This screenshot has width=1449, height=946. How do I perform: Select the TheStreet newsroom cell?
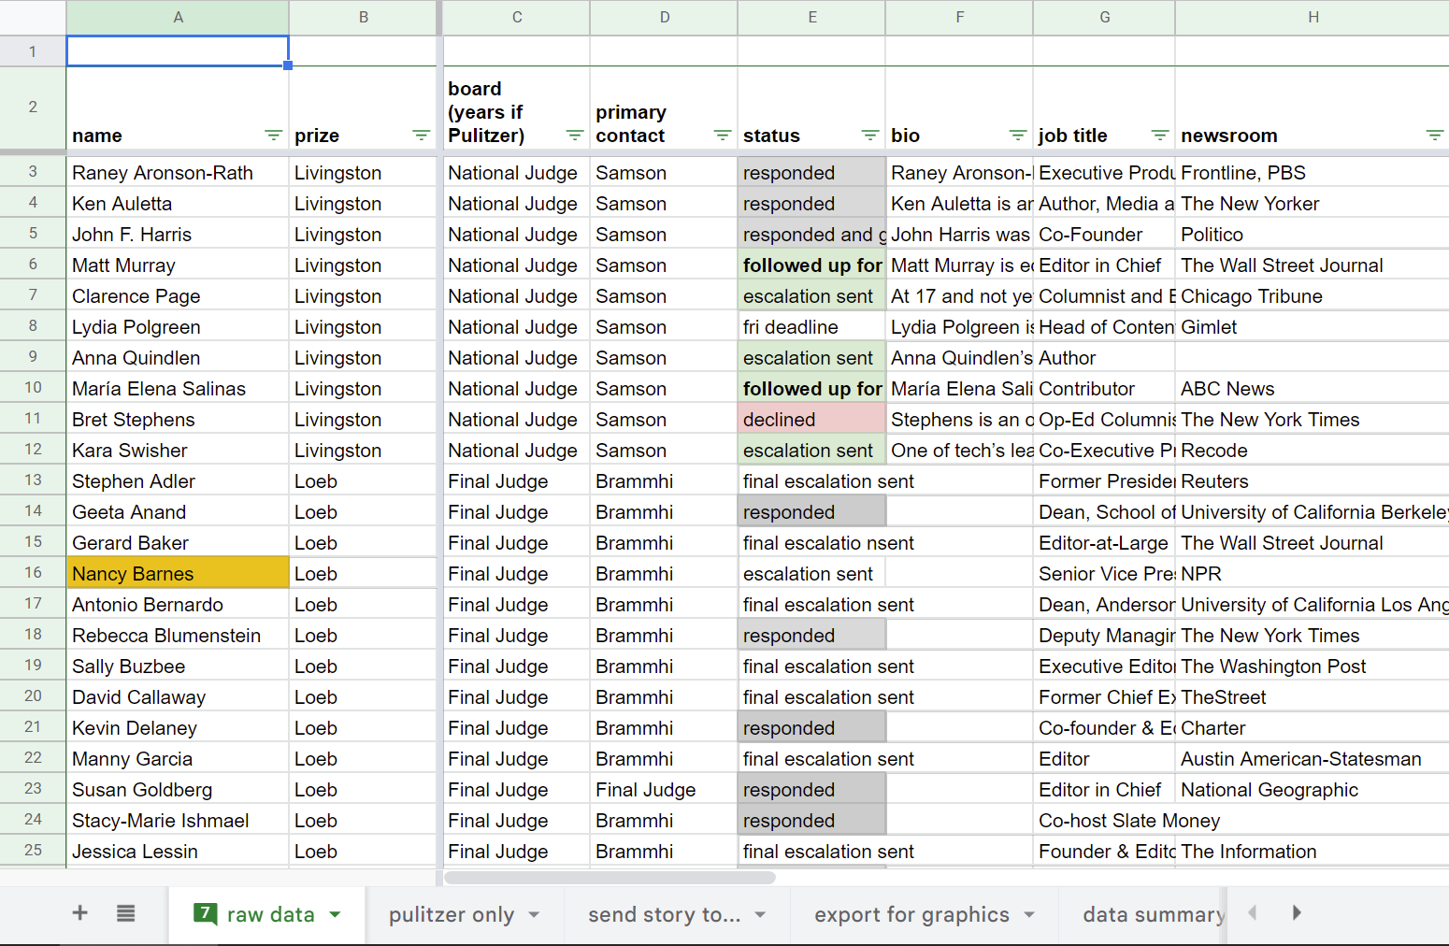pyautogui.click(x=1313, y=696)
